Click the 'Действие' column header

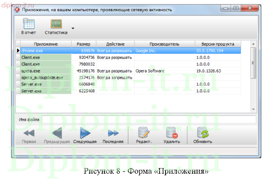point(115,44)
